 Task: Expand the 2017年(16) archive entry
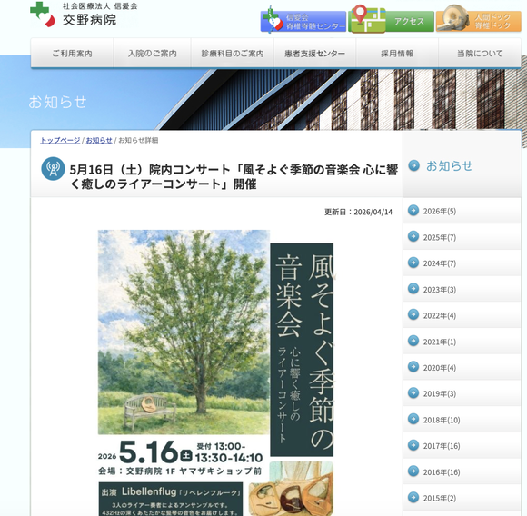point(462,445)
